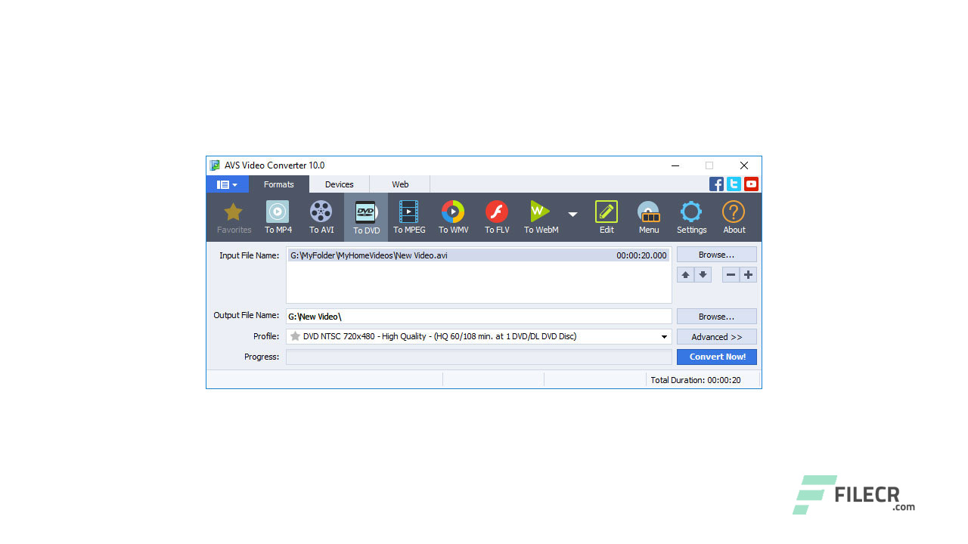
Task: Select the To DVD format
Action: click(x=366, y=218)
